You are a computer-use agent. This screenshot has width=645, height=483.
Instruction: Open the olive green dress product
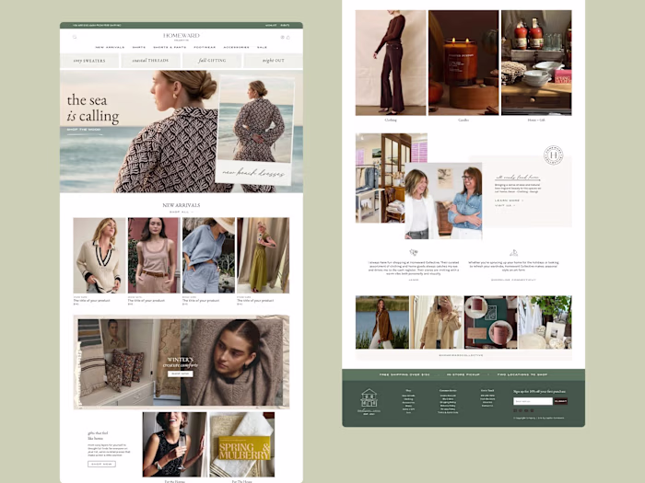[264, 256]
